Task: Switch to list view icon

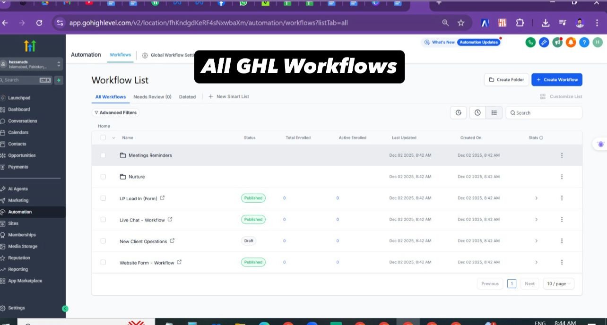Action: pyautogui.click(x=494, y=112)
